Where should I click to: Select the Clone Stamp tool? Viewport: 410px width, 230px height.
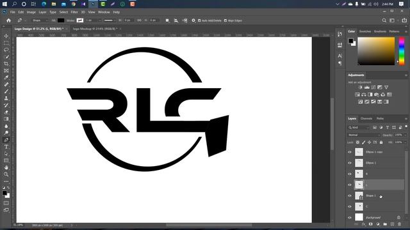6,98
